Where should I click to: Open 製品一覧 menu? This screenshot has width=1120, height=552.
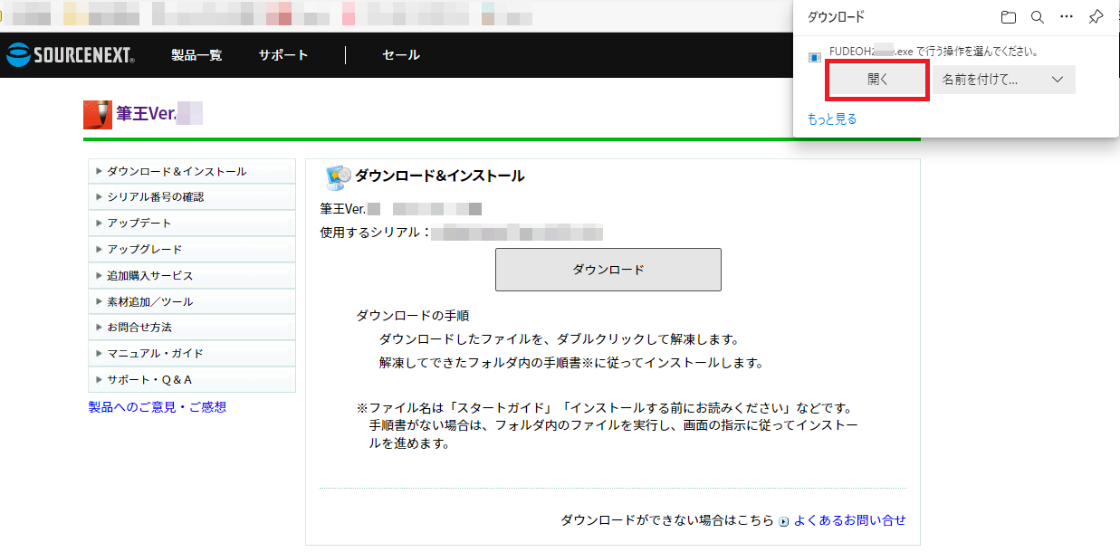click(x=196, y=55)
